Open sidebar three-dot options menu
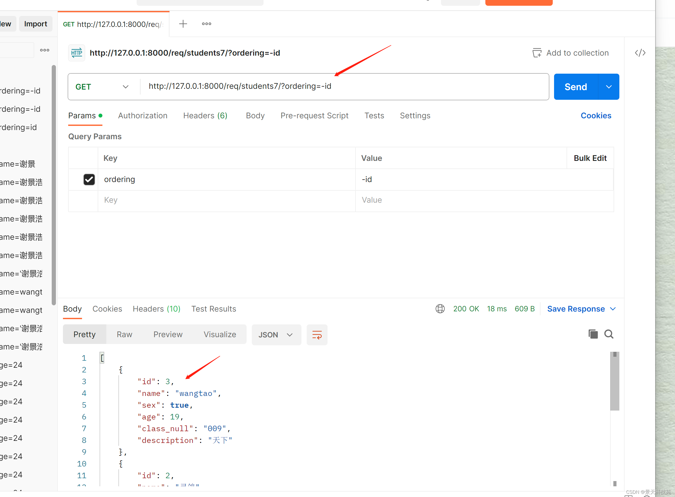Viewport: 675px width, 497px height. 45,50
